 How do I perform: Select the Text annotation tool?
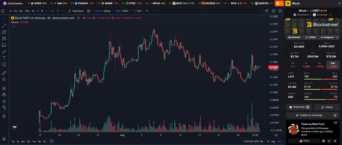(4, 58)
